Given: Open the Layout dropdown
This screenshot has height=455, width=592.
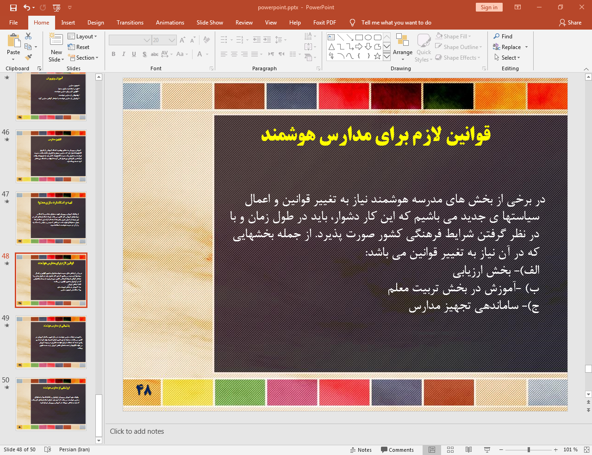Looking at the screenshot, I should coord(82,37).
